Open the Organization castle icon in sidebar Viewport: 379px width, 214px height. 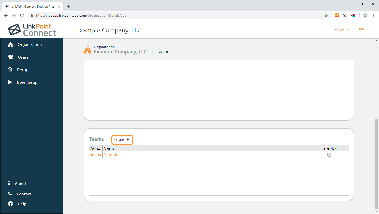coord(10,44)
